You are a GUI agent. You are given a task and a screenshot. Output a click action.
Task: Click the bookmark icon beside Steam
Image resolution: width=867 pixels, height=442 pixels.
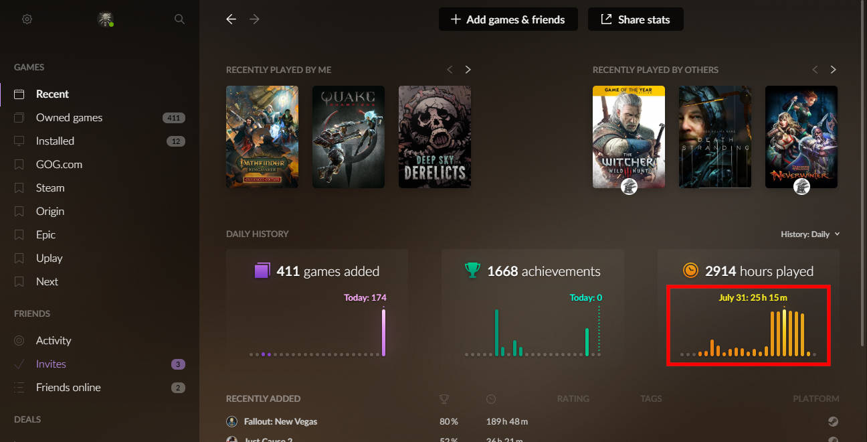click(x=19, y=188)
